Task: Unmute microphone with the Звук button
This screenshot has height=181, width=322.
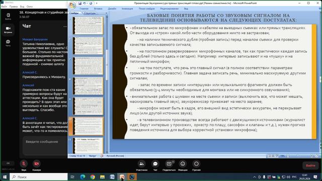Action: (x=24, y=165)
